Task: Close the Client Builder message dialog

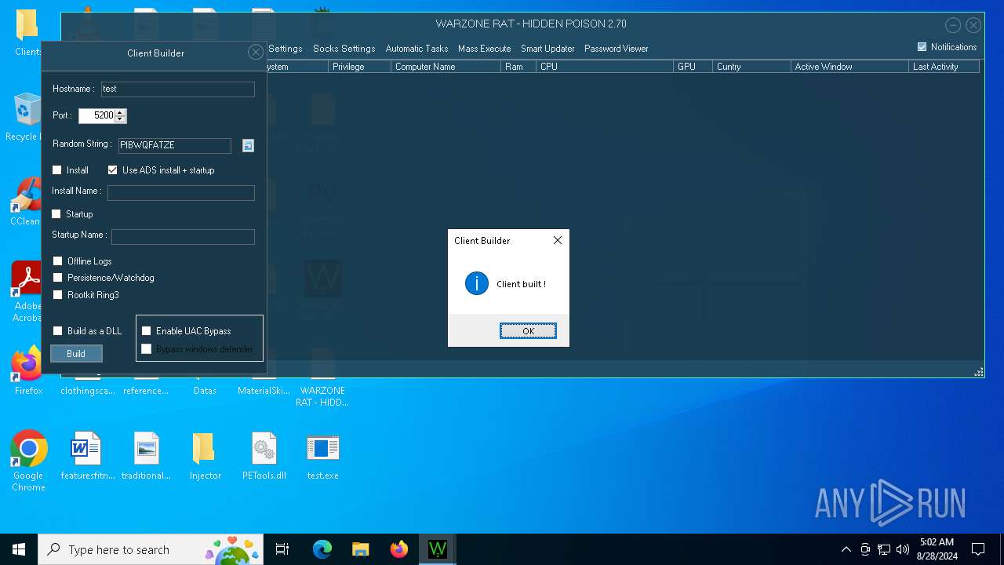Action: pyautogui.click(x=558, y=240)
